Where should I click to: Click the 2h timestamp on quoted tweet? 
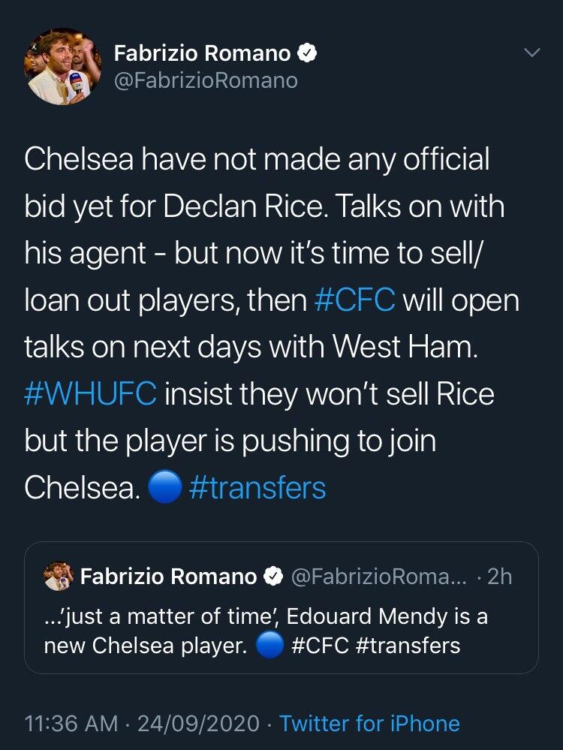point(499,577)
